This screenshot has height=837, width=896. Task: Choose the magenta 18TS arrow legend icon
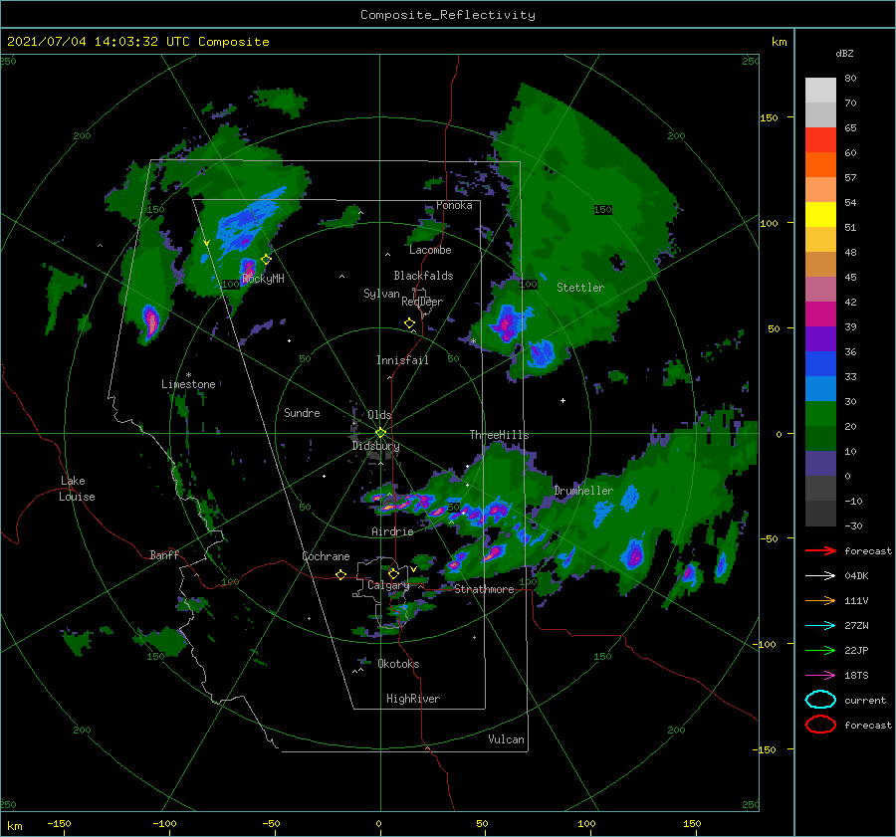[820, 676]
